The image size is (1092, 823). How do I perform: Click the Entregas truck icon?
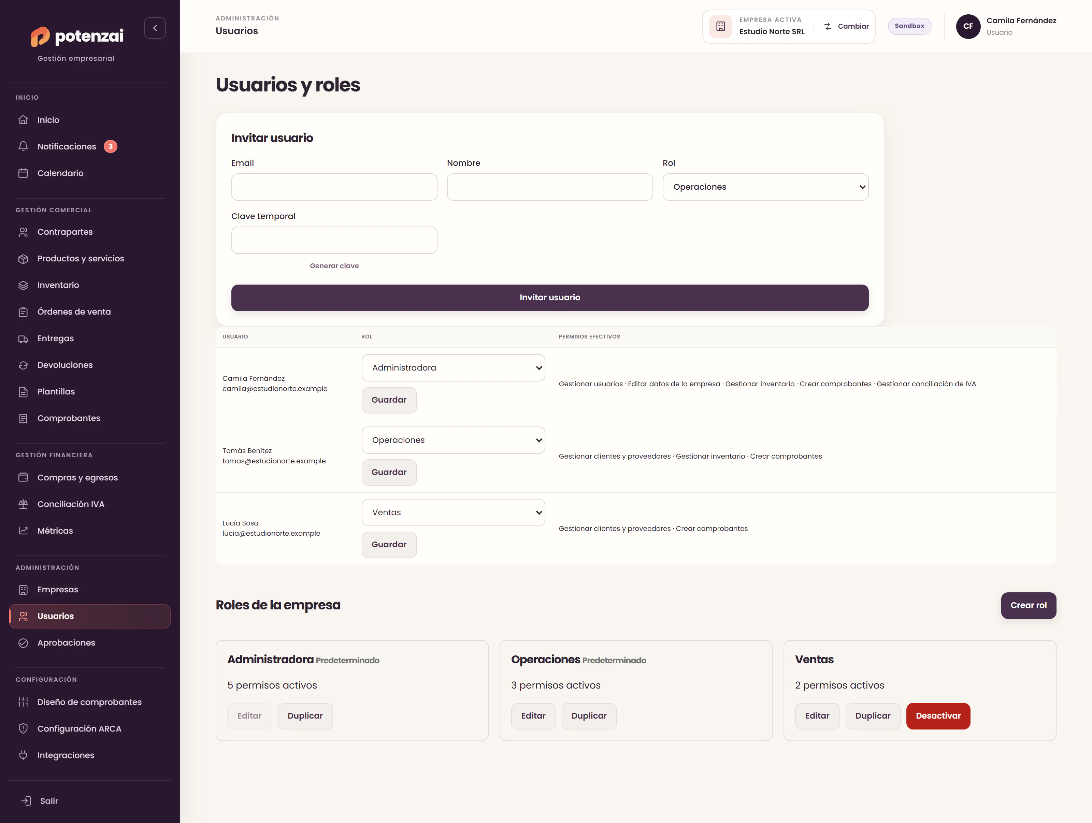tap(23, 339)
